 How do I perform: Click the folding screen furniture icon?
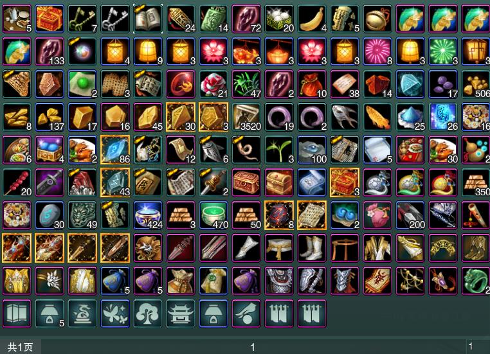[17, 314]
